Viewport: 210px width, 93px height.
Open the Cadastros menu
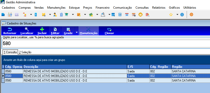point(8,8)
